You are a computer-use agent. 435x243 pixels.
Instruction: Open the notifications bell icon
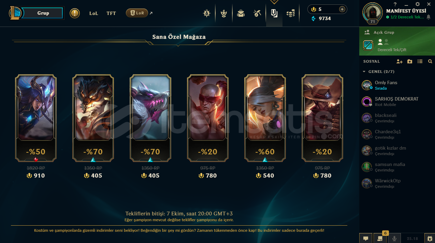click(x=429, y=17)
